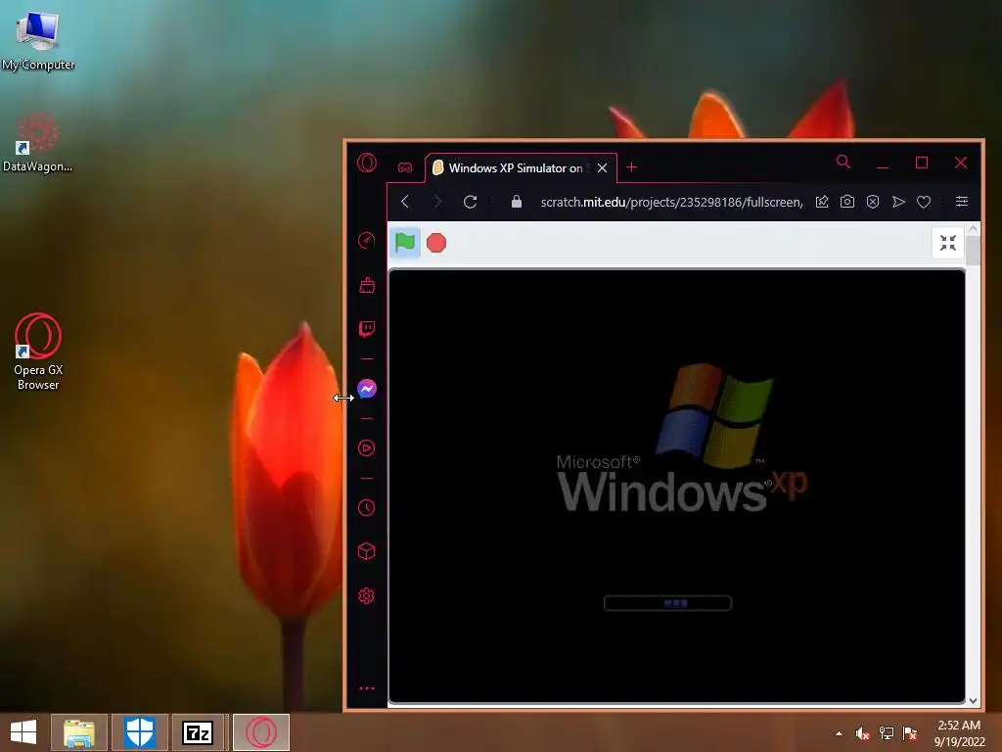Exit Scratch fullscreen mode

coord(948,243)
